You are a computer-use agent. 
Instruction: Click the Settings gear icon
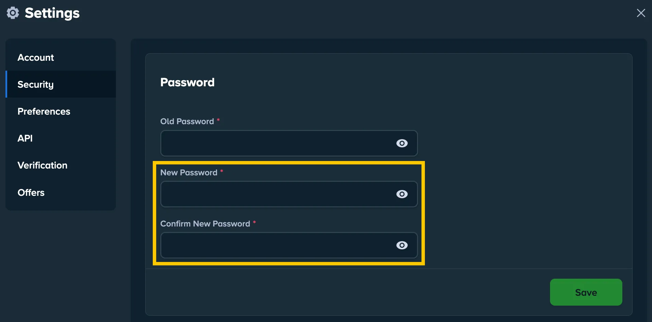coord(13,13)
